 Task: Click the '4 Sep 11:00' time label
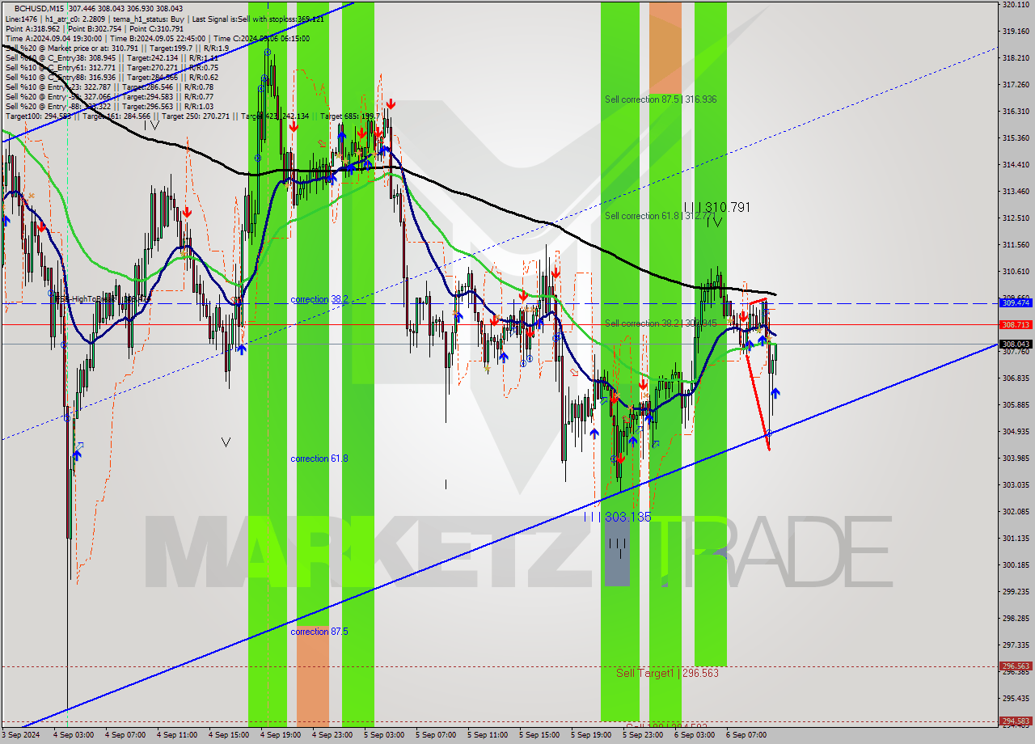point(178,735)
